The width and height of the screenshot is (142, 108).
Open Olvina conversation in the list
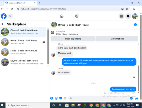pos(23,32)
